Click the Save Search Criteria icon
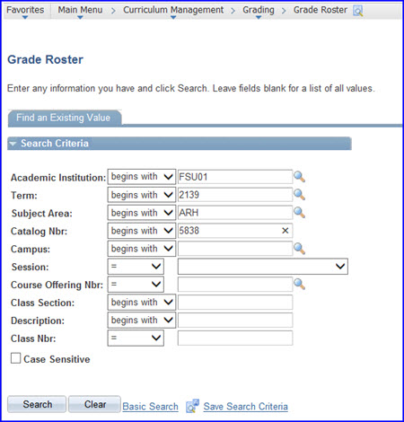The width and height of the screenshot is (404, 422). 192,406
